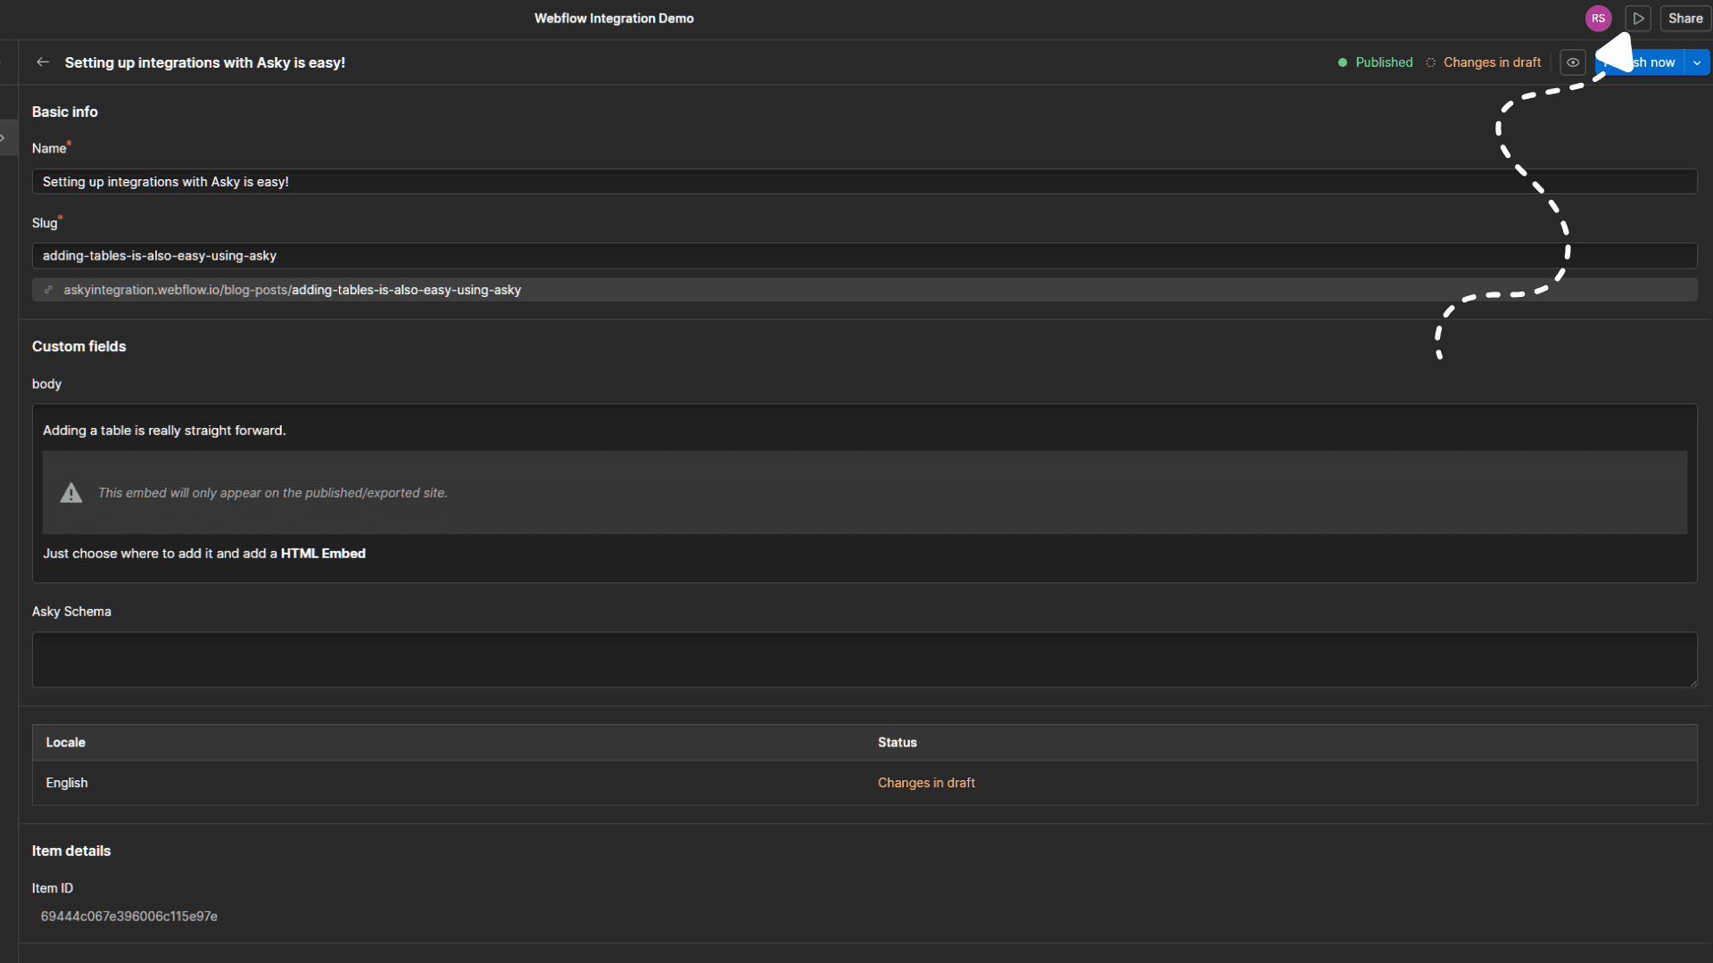The width and height of the screenshot is (1713, 963).
Task: Click the Status column header
Action: pyautogui.click(x=898, y=743)
